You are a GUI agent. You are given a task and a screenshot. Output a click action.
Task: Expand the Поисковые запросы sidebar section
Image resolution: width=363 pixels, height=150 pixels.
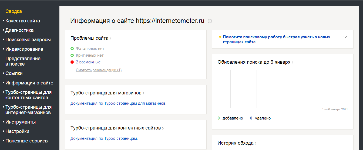(28, 40)
